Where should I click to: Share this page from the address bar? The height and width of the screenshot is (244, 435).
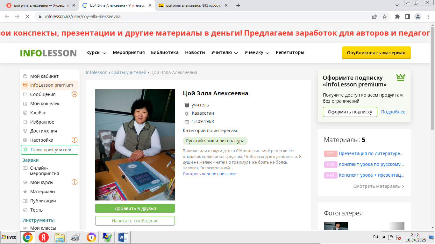coord(374,17)
